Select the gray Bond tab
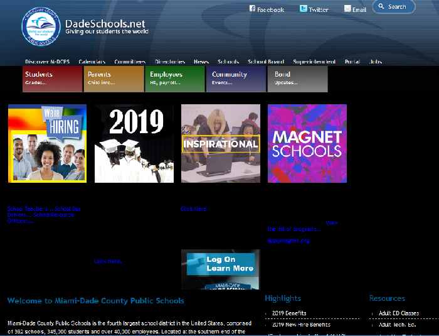Viewport: 439px width, 336px height. pyautogui.click(x=297, y=79)
